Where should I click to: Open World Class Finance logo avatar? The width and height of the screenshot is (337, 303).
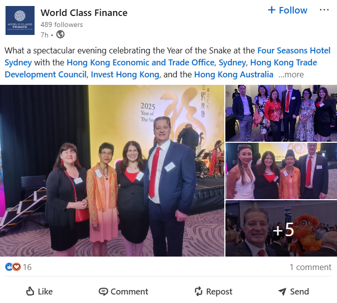20,20
